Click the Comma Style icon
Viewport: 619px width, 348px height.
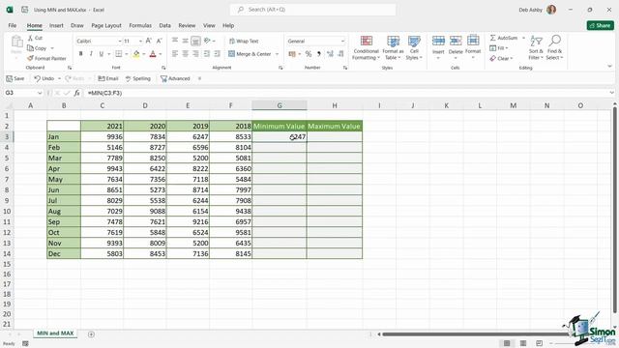pos(319,54)
